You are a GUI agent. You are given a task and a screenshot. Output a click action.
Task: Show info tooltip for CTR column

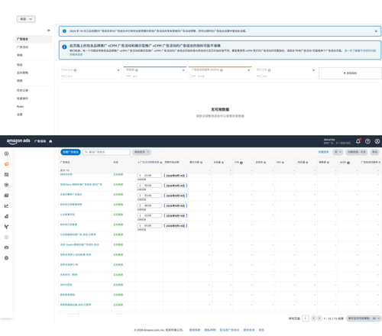click(241, 163)
